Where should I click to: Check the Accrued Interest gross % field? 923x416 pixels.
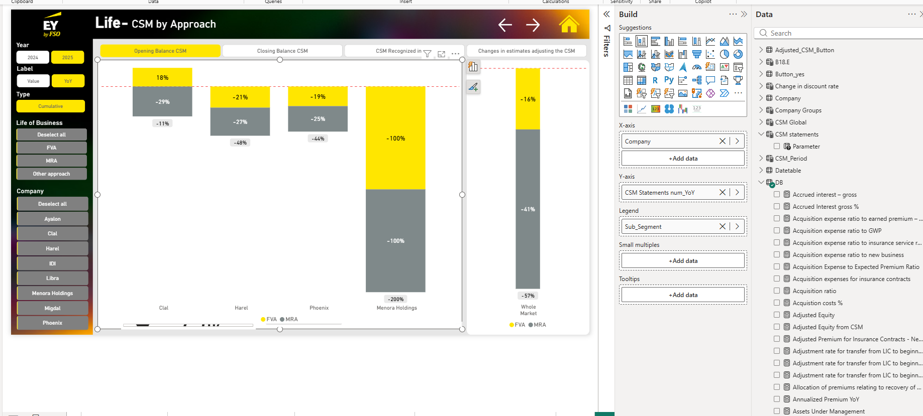coord(777,206)
